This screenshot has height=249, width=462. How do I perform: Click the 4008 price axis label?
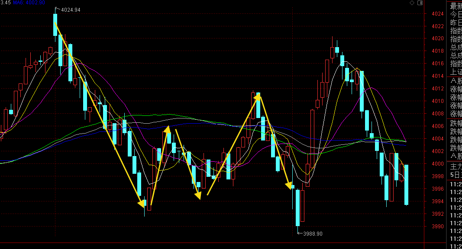pyautogui.click(x=438, y=114)
